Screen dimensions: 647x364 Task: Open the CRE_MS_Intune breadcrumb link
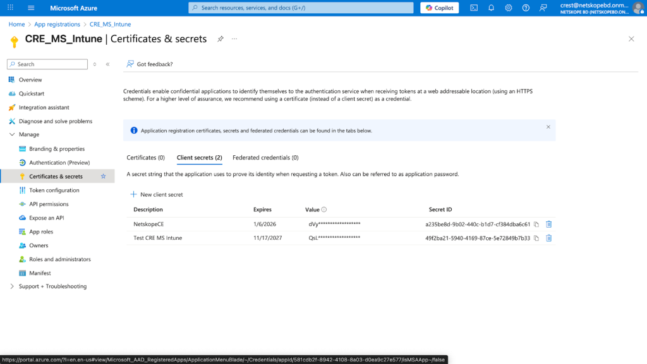click(x=110, y=25)
